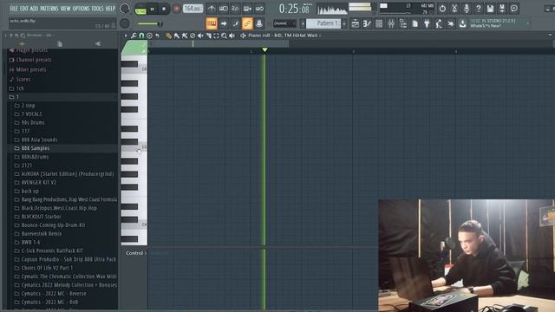Open the Scores browser item
This screenshot has width=555, height=312.
click(20, 79)
